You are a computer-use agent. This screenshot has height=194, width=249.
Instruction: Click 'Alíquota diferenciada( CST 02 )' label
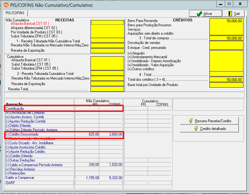click(x=34, y=28)
